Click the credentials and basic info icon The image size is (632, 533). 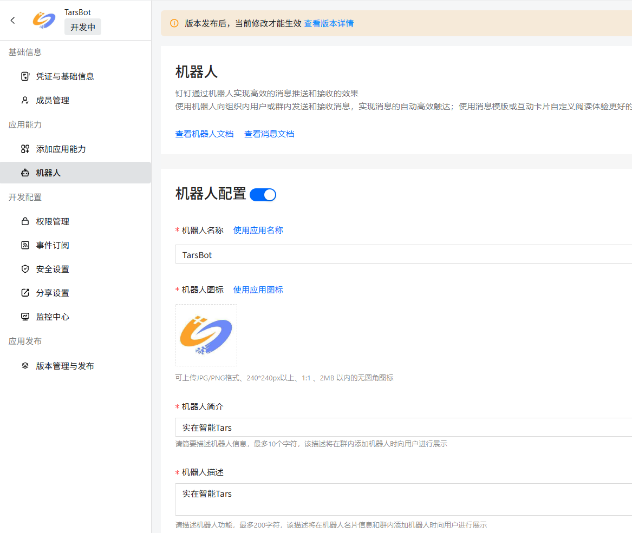(25, 76)
